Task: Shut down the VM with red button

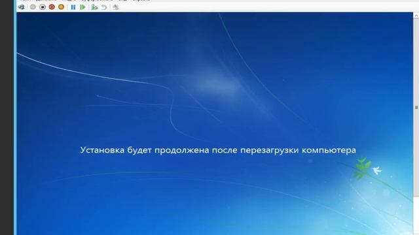Action: 52,7
